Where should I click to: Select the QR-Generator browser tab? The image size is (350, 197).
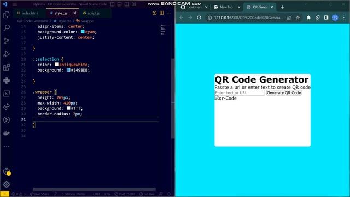260,7
